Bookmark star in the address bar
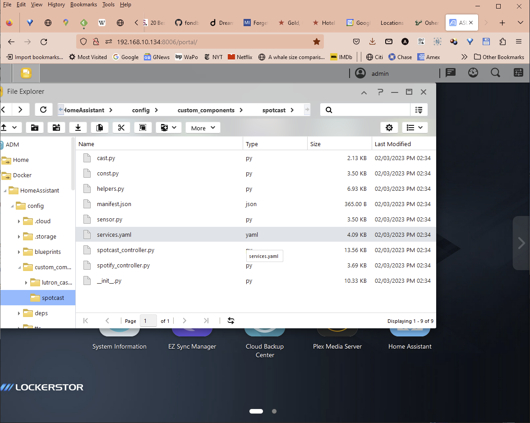 (316, 41)
